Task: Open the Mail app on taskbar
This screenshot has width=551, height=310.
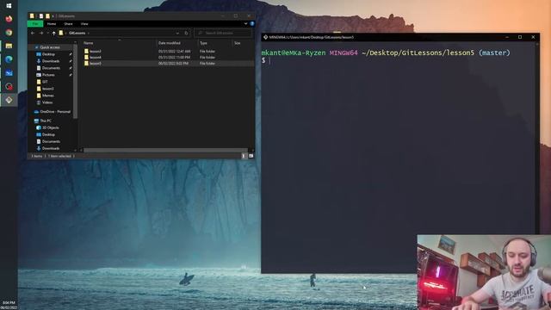Action: tap(9, 72)
